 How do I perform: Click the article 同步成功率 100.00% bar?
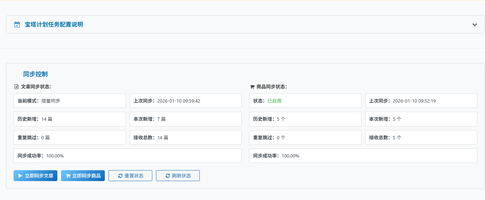coord(127,156)
